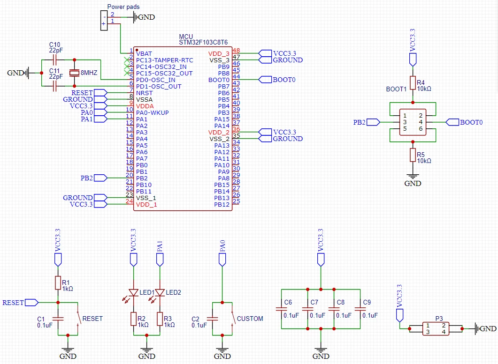Click the BOOT1 six-pin switch component
Image resolution: width=498 pixels, height=364 pixels.
tap(413, 122)
